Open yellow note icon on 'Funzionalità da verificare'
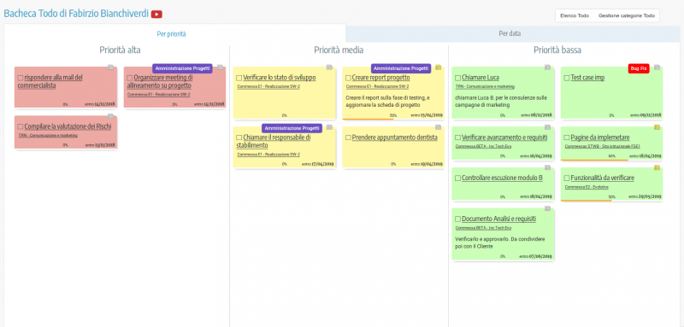Viewport: 684px width, 327px height. pos(657,167)
